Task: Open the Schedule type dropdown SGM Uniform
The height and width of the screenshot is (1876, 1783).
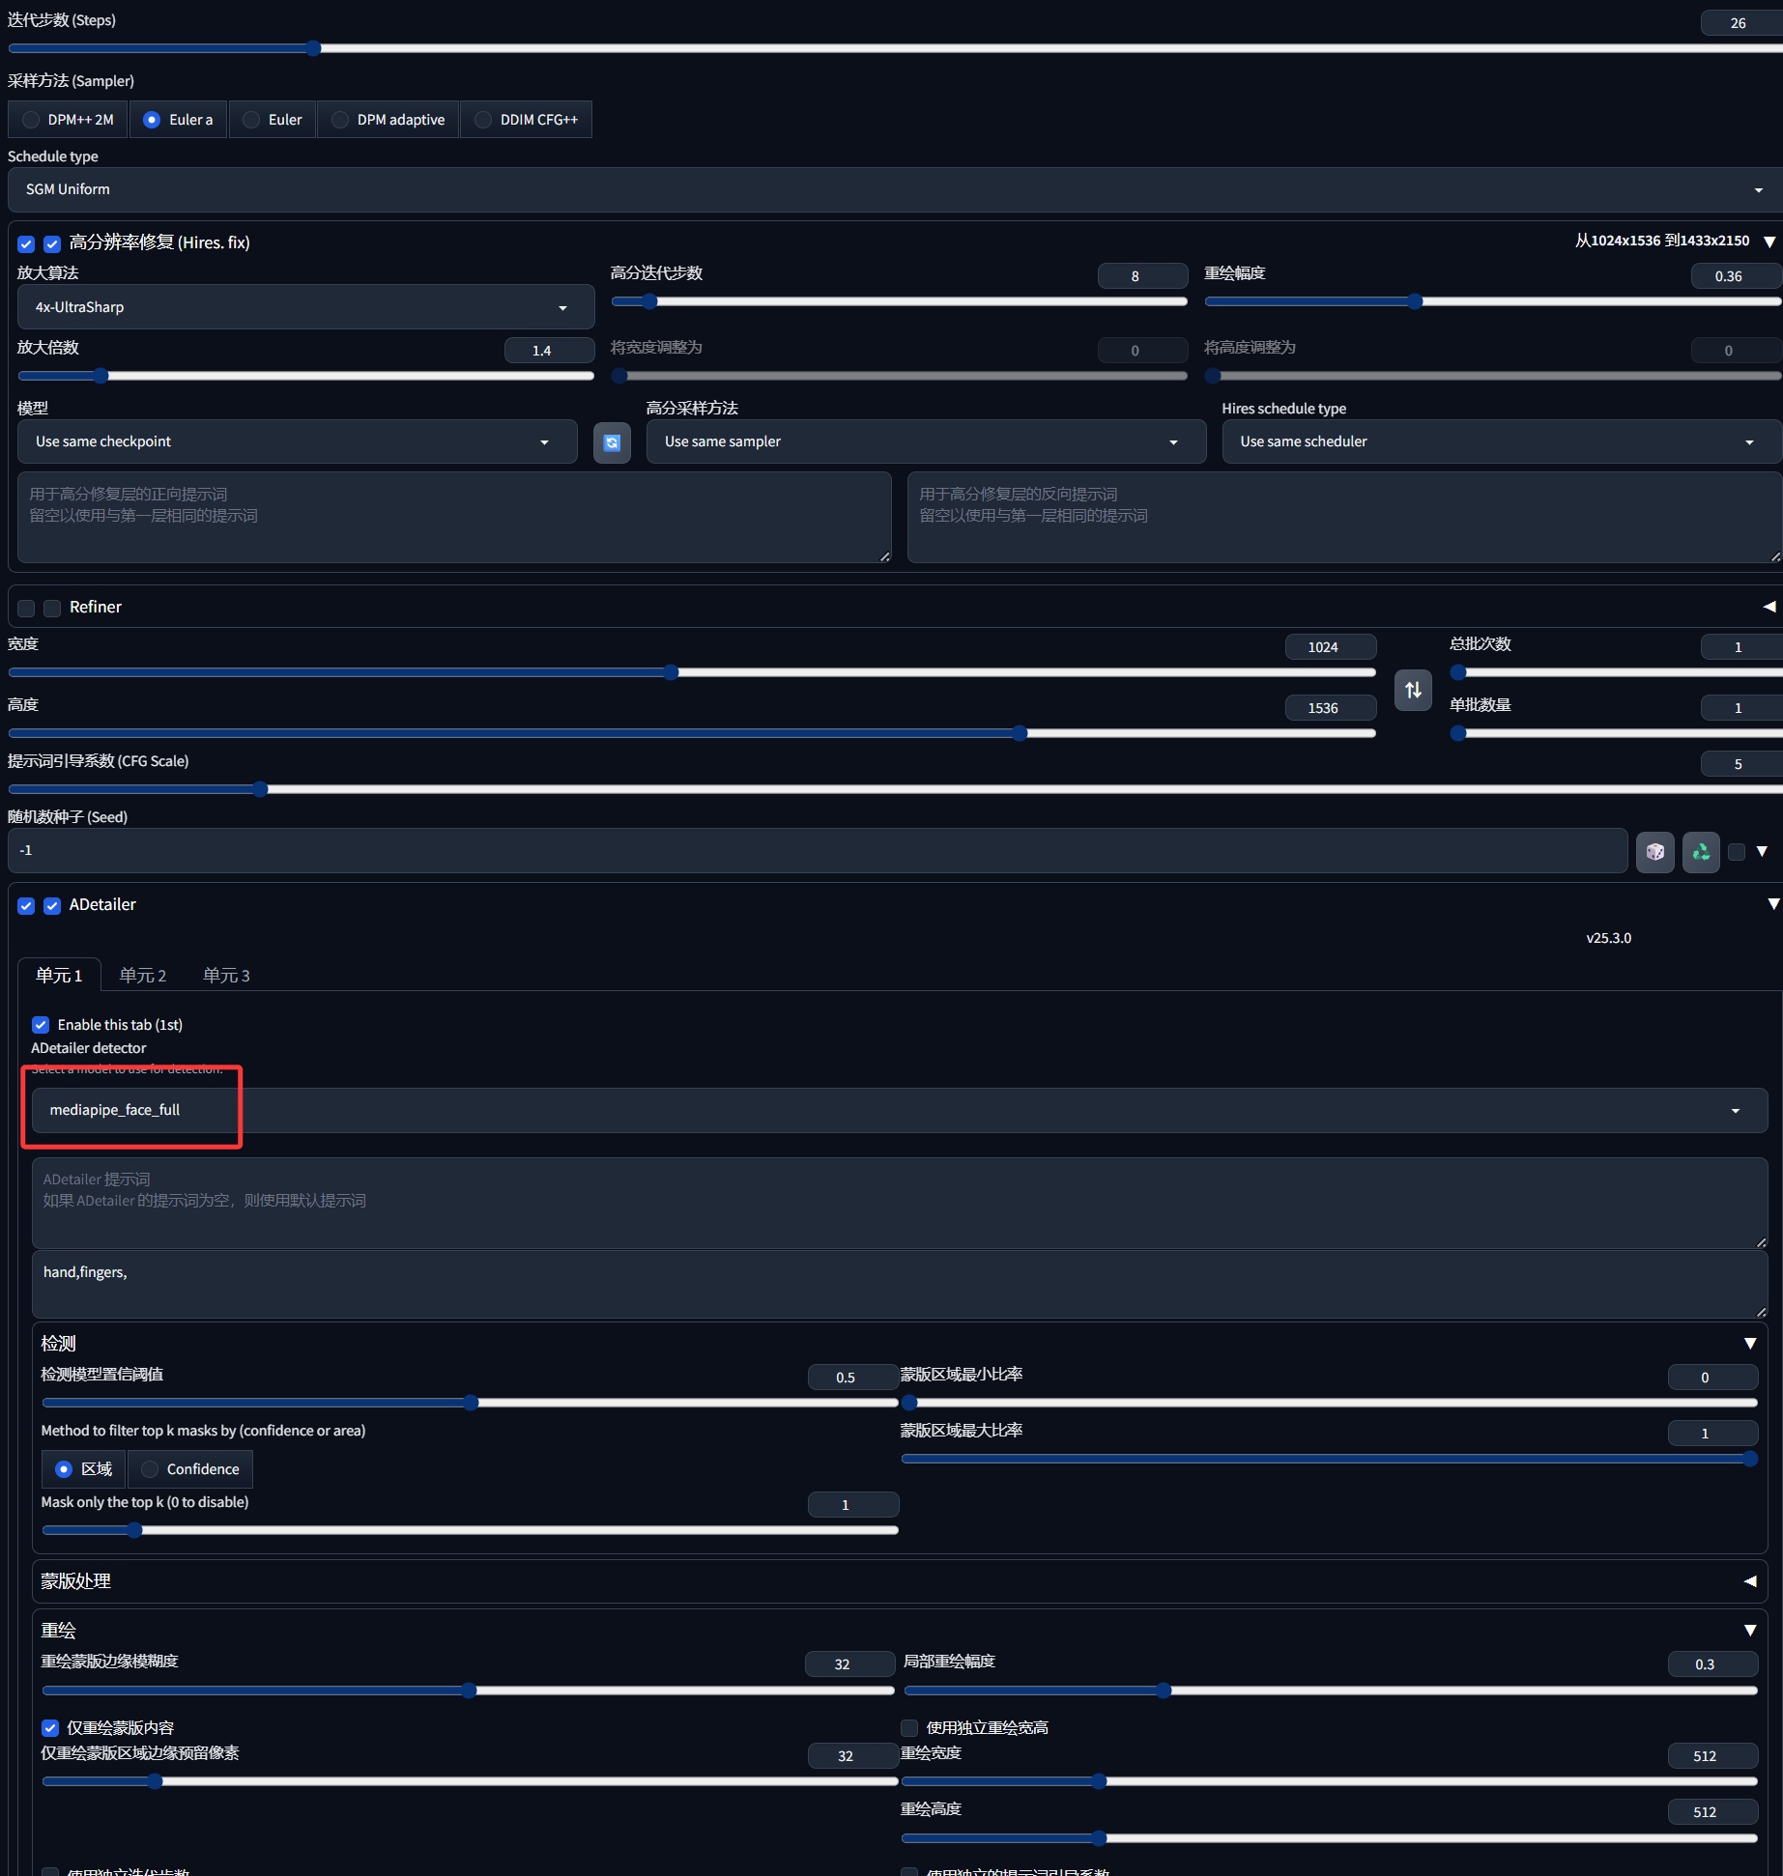Action: click(x=893, y=189)
